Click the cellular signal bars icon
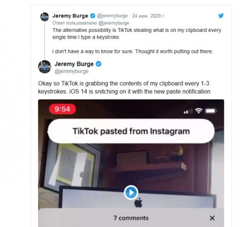249x227 pixels. point(188,111)
